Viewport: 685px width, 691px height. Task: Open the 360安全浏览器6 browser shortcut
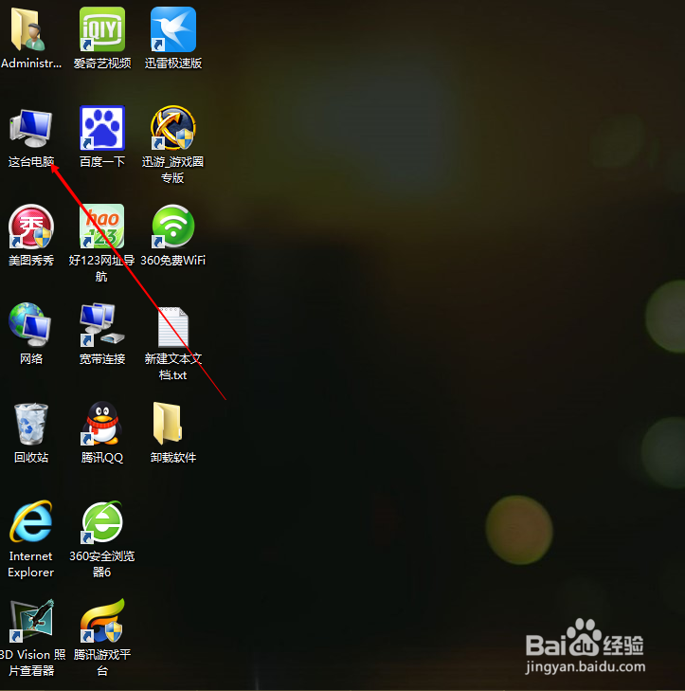click(102, 521)
